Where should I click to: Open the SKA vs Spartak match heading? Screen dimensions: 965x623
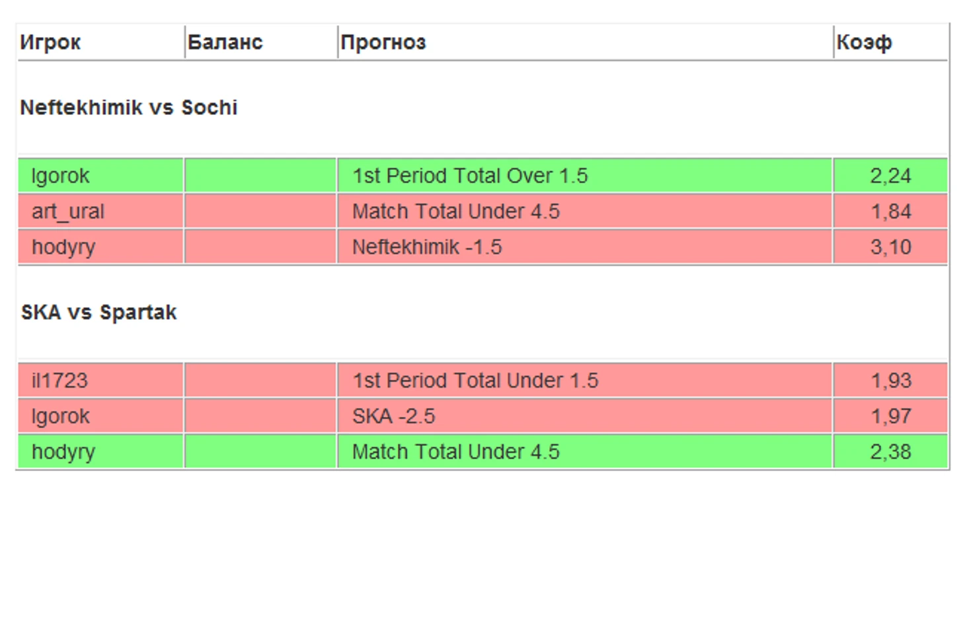(99, 312)
